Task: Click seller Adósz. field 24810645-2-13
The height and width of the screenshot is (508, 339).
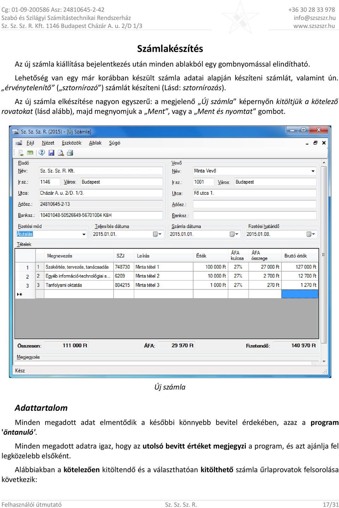Action: tap(101, 204)
